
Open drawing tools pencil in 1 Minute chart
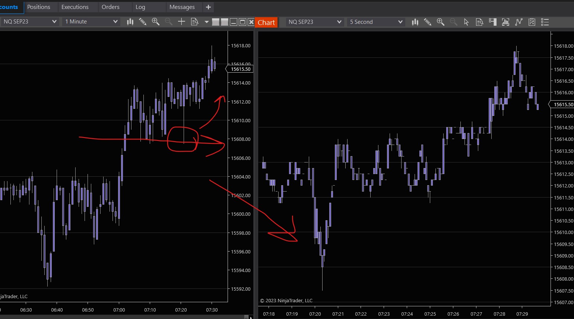[143, 22]
